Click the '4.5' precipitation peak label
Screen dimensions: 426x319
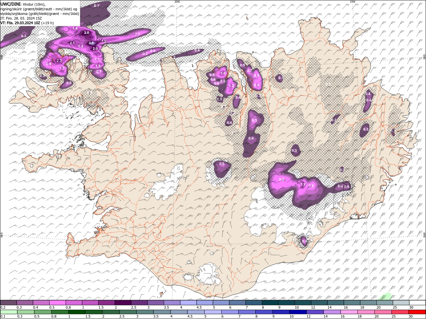pyautogui.click(x=91, y=43)
